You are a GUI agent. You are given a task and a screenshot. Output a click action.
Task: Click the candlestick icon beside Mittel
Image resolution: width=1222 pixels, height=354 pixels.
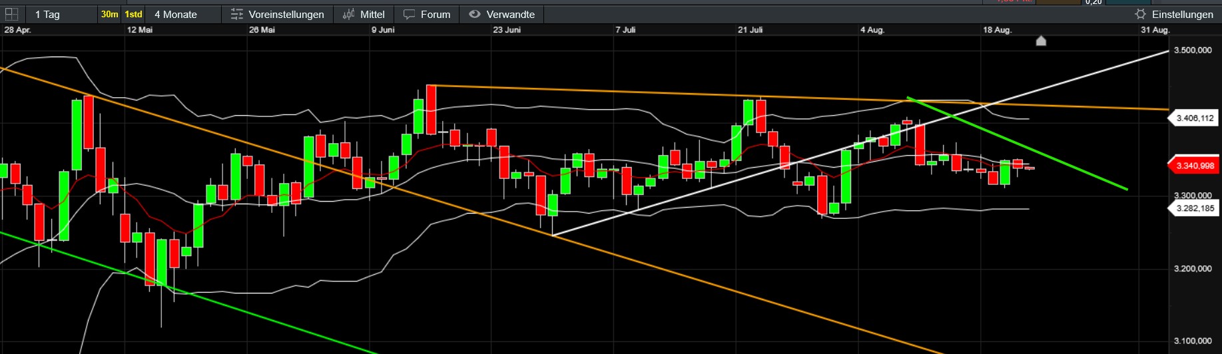348,14
